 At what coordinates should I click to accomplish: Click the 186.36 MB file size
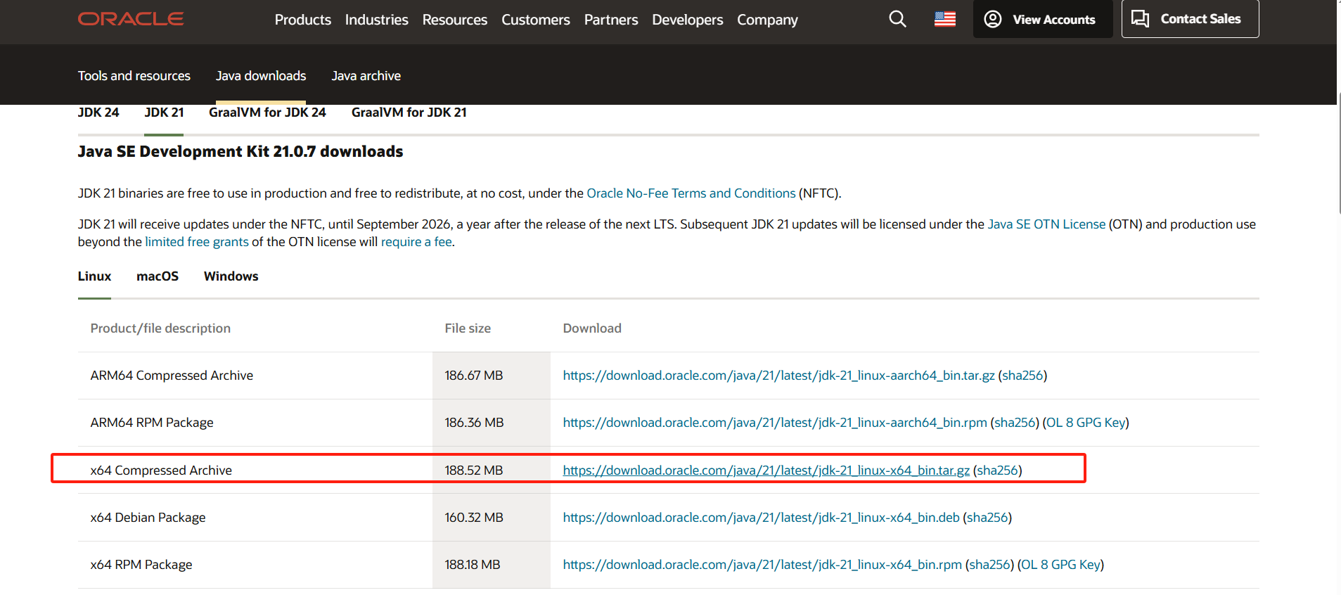(474, 423)
